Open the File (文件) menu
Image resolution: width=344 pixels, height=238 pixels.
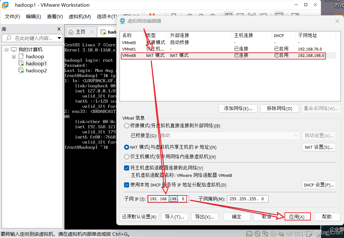12,17
